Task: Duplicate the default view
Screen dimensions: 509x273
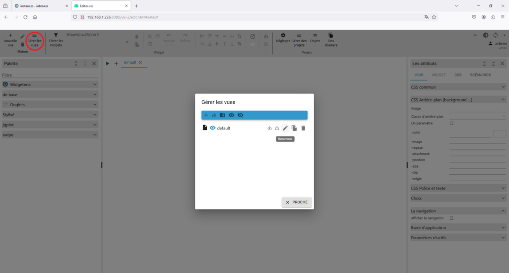Action: pos(294,128)
